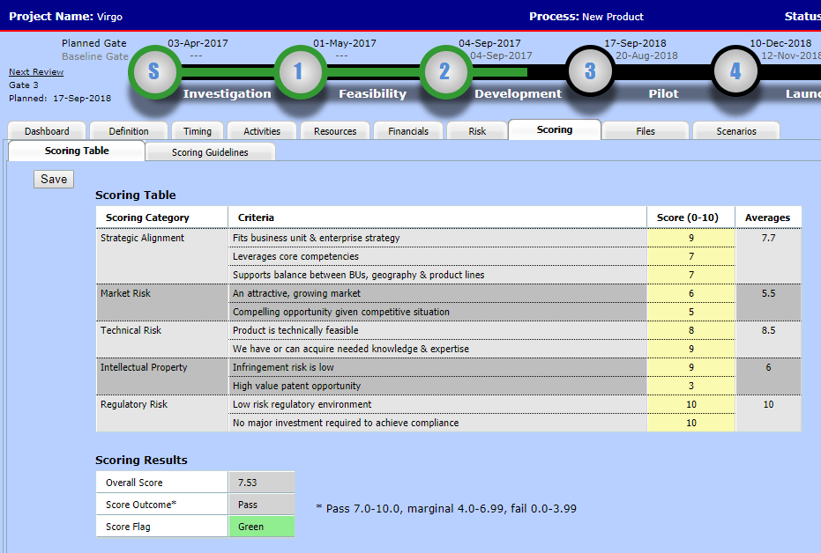821x553 pixels.
Task: Open the Dashboard tab
Action: pyautogui.click(x=47, y=131)
